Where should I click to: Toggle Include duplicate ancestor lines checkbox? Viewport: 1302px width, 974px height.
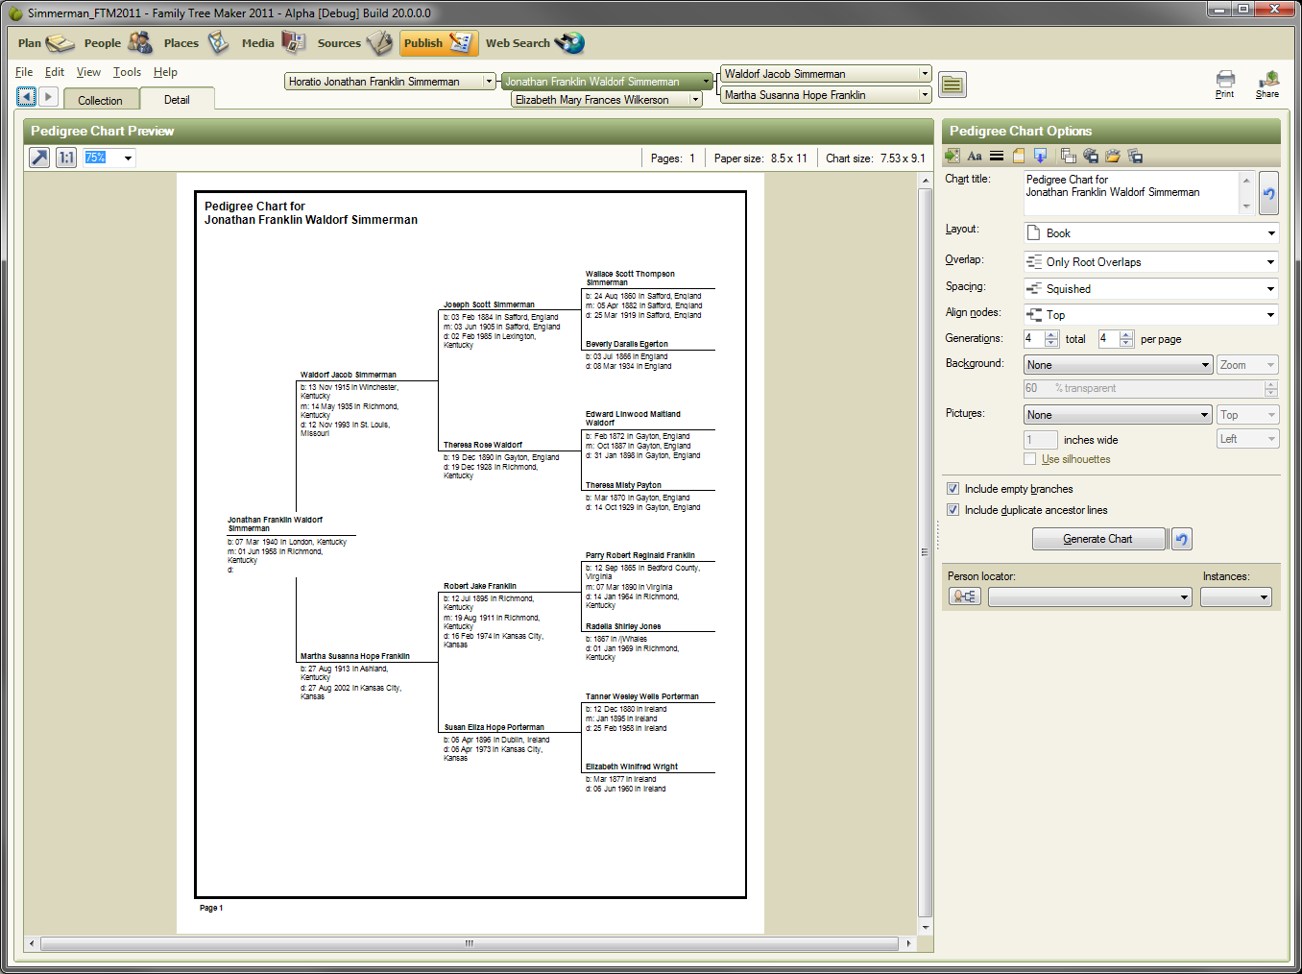coord(952,510)
